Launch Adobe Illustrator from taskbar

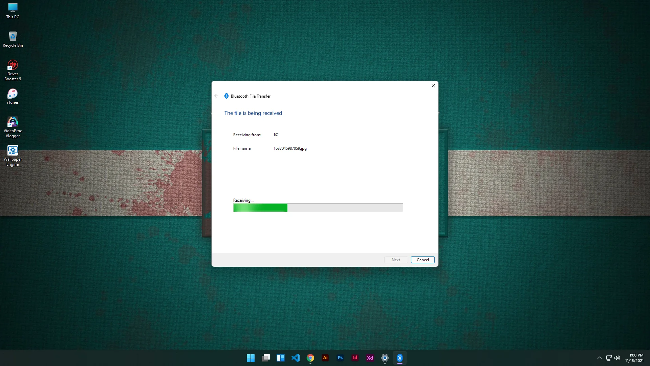[x=325, y=358]
